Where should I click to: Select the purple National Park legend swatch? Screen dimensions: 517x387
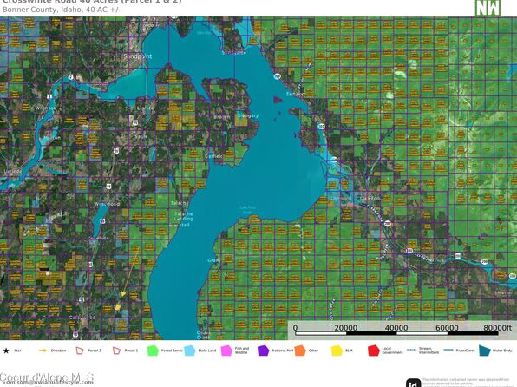click(x=263, y=351)
